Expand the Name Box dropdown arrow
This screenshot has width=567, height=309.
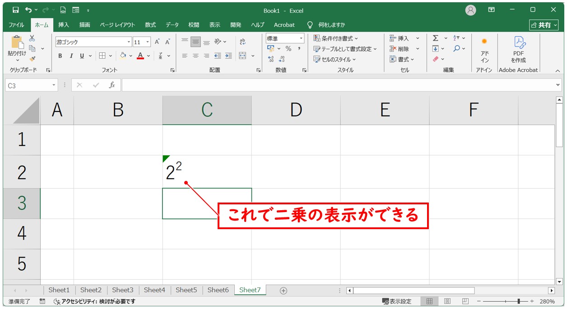pos(54,85)
